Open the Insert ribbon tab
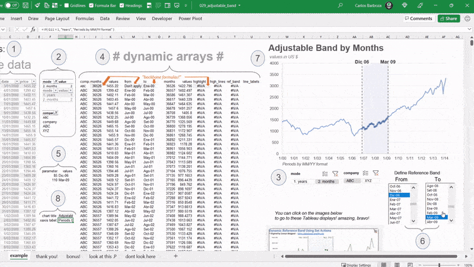 pyautogui.click(x=17, y=18)
